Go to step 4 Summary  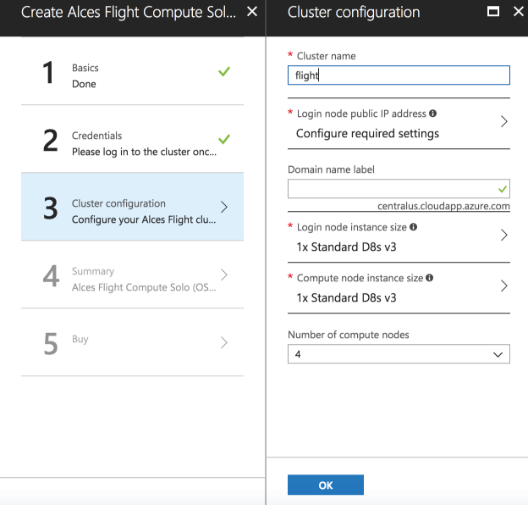[132, 279]
